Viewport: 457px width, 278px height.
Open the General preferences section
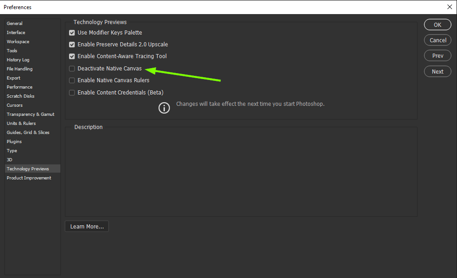pos(15,23)
